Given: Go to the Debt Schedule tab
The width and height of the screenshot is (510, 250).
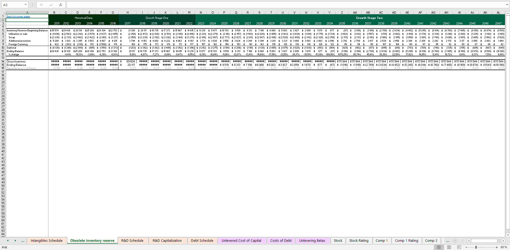Looking at the screenshot, I should point(202,241).
